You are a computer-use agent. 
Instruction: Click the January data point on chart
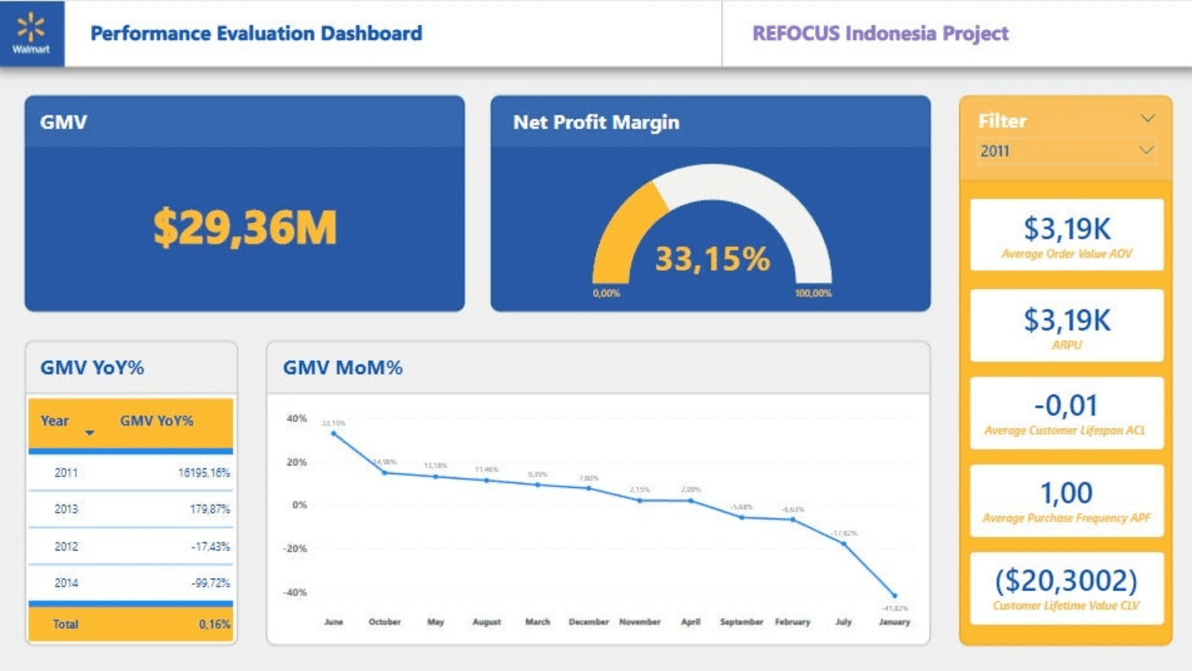(x=895, y=595)
